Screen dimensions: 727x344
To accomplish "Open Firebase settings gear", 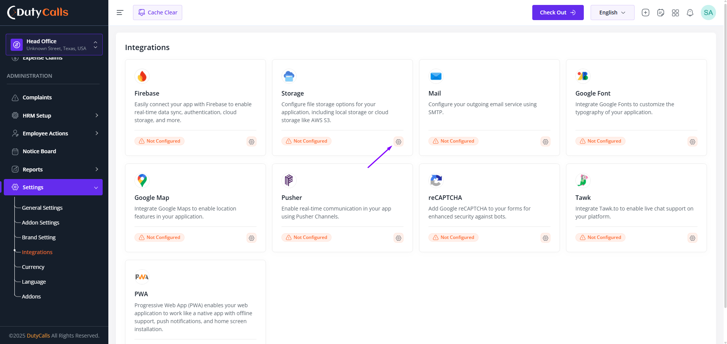I will (252, 141).
